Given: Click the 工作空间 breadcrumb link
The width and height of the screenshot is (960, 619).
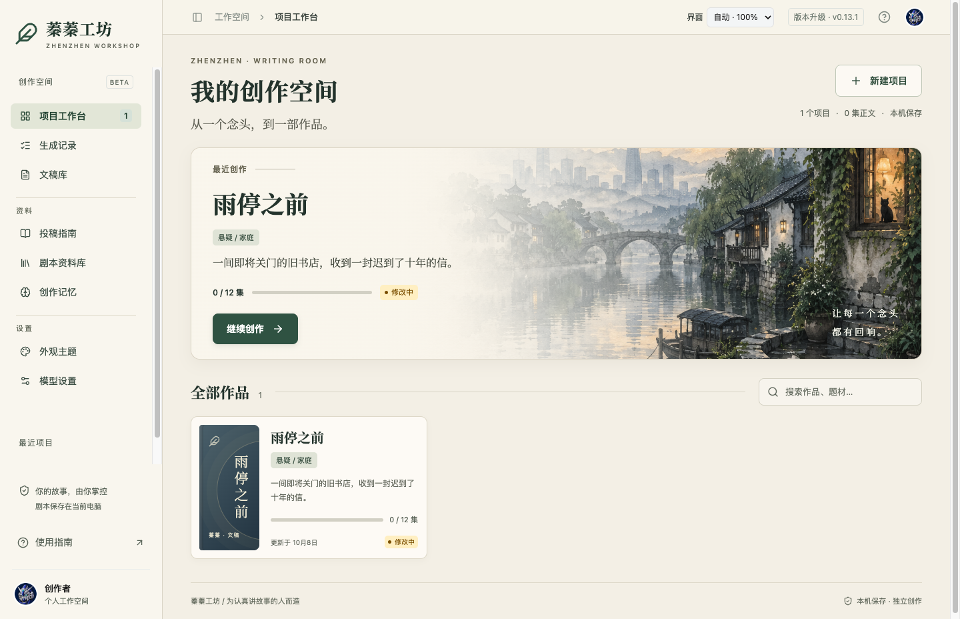Looking at the screenshot, I should click(232, 17).
